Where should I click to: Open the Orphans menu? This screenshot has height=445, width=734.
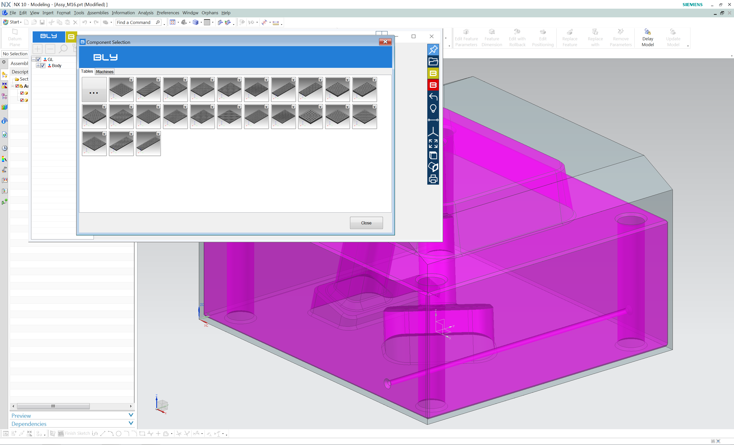click(x=210, y=13)
